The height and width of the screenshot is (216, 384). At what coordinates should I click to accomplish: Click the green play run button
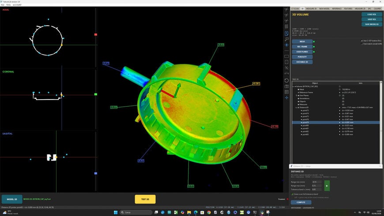[327, 186]
